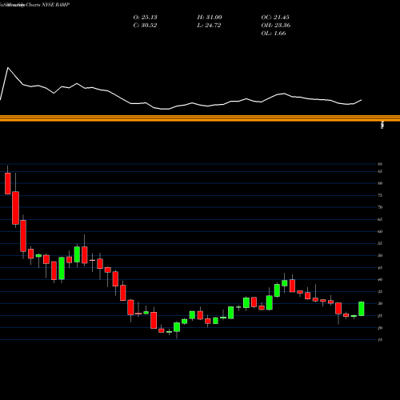The image size is (400, 400).
Task: Click the 65 price axis label
Action: click(380, 219)
